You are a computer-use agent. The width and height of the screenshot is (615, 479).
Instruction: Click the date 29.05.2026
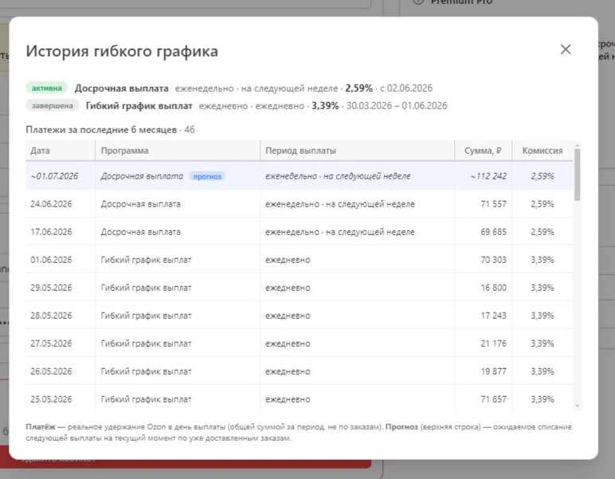coord(51,288)
